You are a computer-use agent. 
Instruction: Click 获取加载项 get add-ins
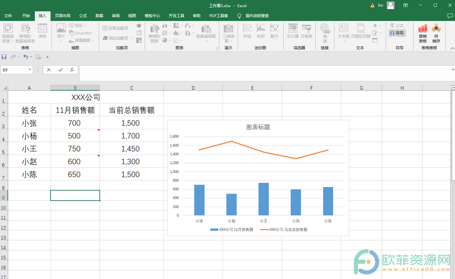[115, 28]
